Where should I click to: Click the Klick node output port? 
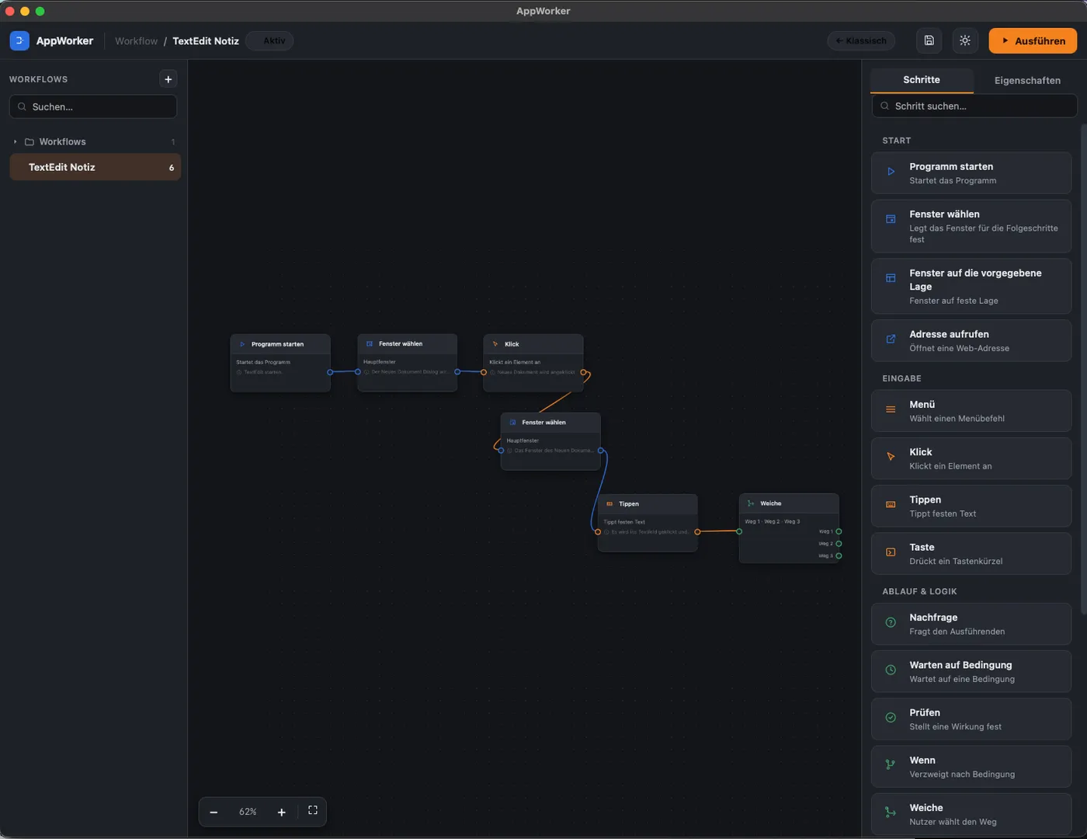[x=583, y=372]
